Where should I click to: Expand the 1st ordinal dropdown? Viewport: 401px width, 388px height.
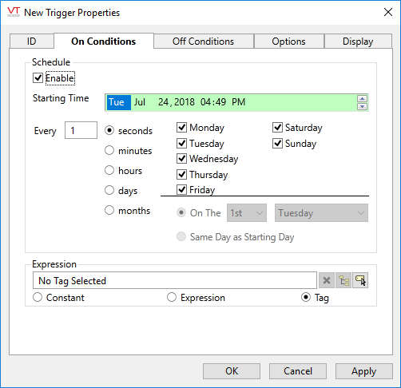(x=247, y=213)
